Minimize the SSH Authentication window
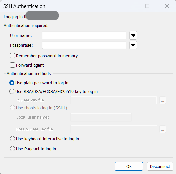 [x=128, y=6]
